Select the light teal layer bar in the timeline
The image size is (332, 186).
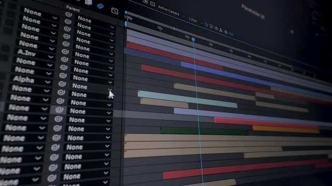click(x=187, y=99)
